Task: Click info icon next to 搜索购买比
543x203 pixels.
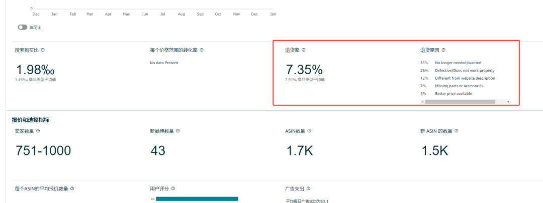Action: pyautogui.click(x=43, y=50)
